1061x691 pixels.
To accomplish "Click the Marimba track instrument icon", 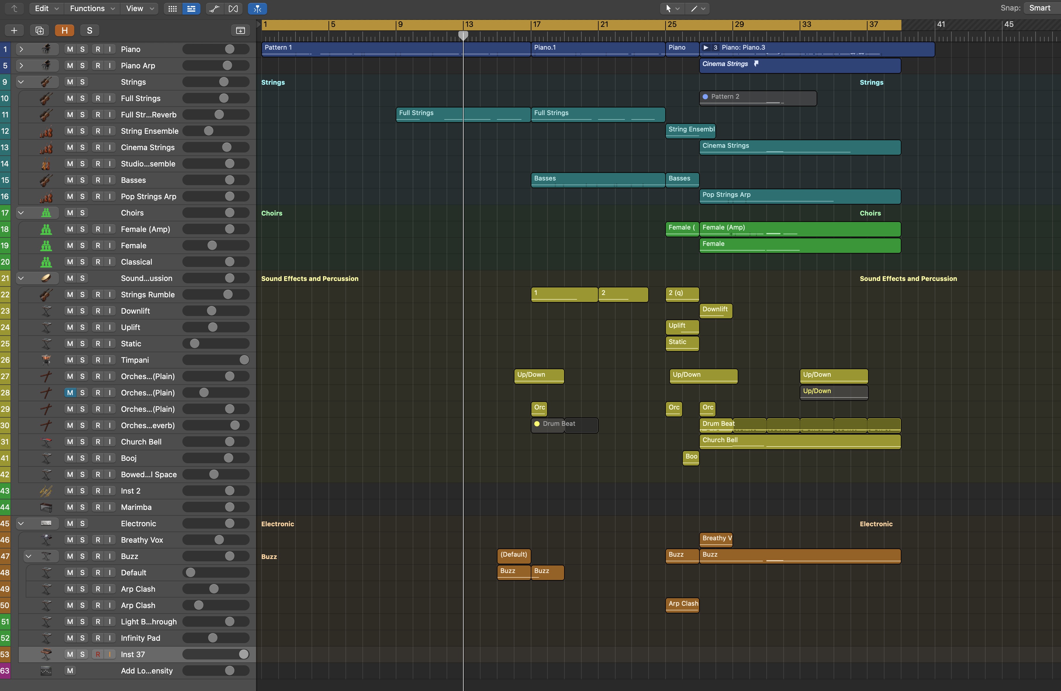I will 46,507.
